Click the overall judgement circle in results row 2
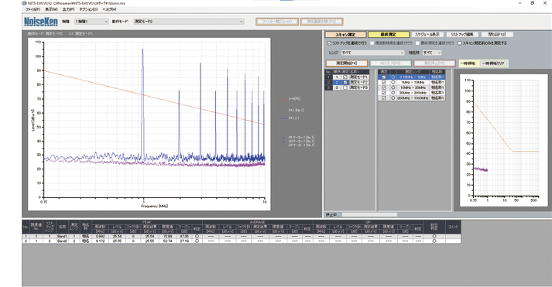Screen dimensions: 552x287 pos(434,241)
